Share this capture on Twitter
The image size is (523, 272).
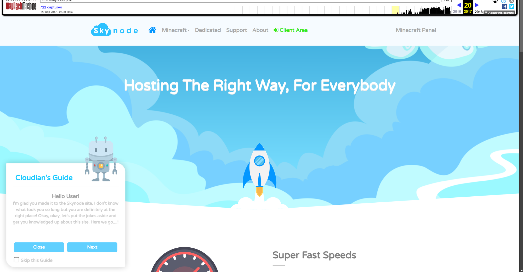click(512, 7)
